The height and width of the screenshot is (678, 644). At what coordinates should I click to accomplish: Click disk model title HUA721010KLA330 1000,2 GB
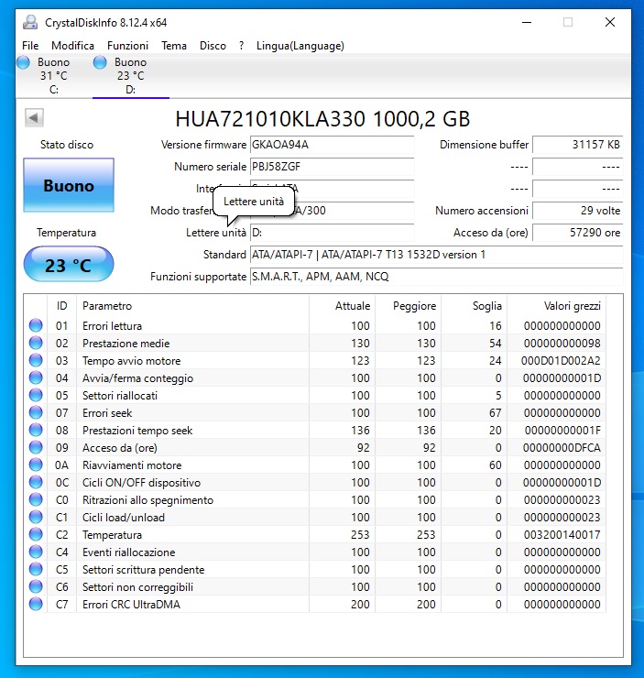322,119
